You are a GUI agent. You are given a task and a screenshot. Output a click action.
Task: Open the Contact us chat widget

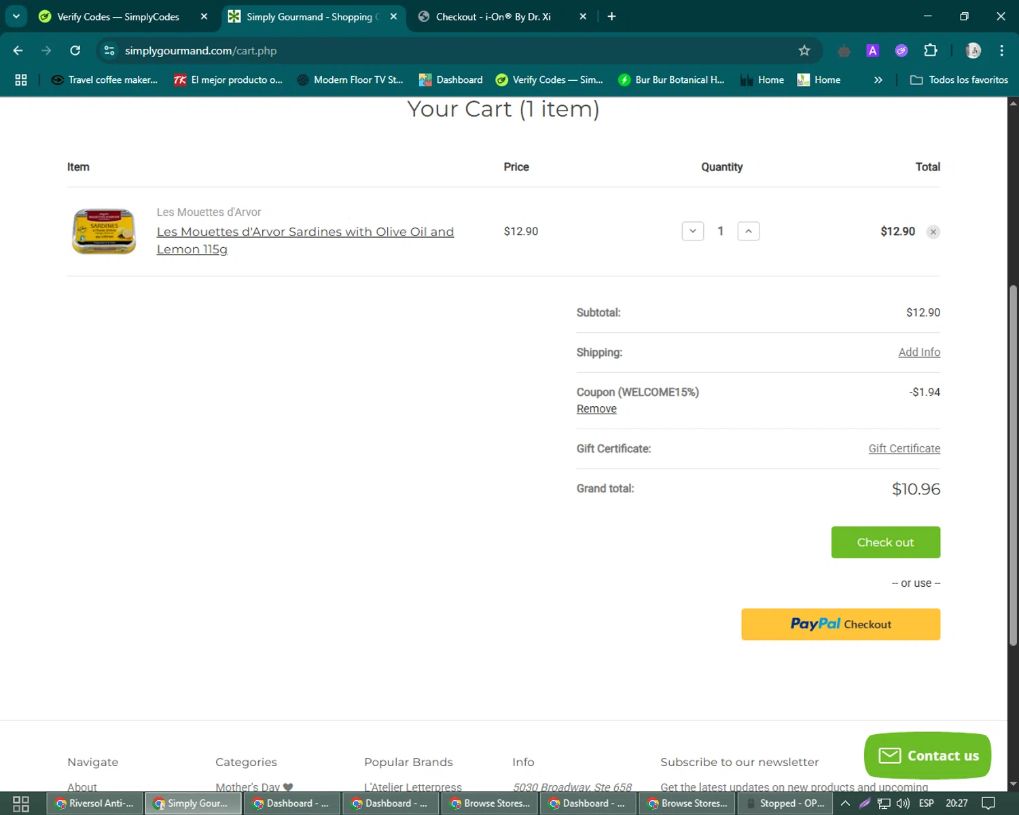point(927,756)
